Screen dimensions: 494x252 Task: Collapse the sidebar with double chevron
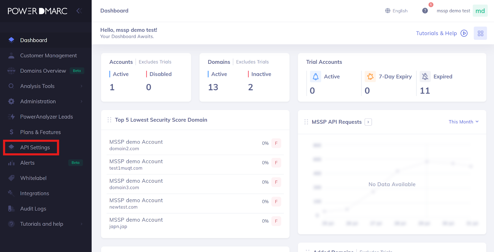tap(79, 11)
